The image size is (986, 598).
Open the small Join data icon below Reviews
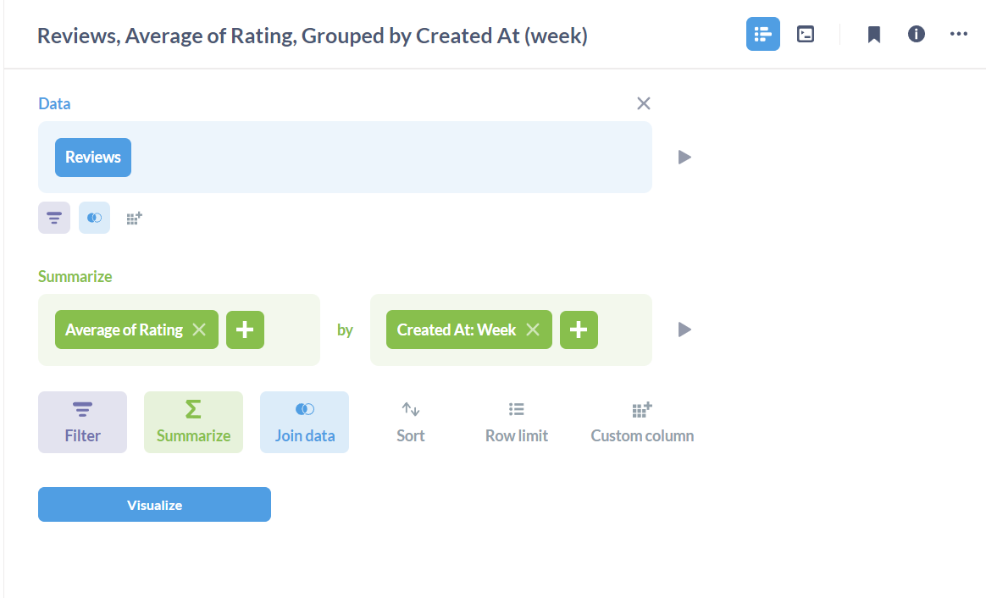click(x=94, y=218)
